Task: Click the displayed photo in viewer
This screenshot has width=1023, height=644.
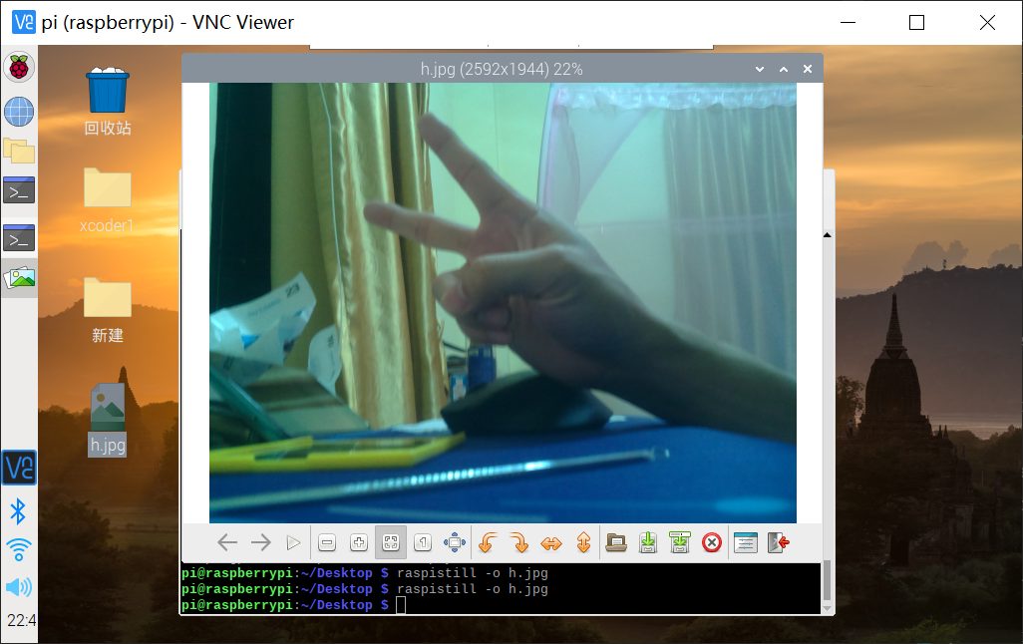Action: tap(503, 303)
